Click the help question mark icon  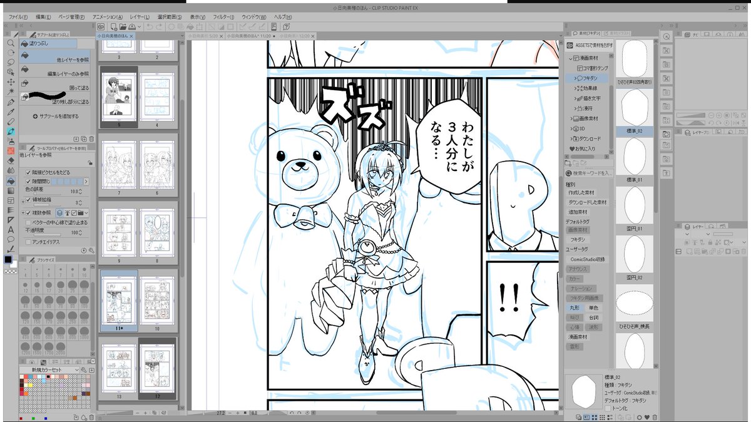286,26
